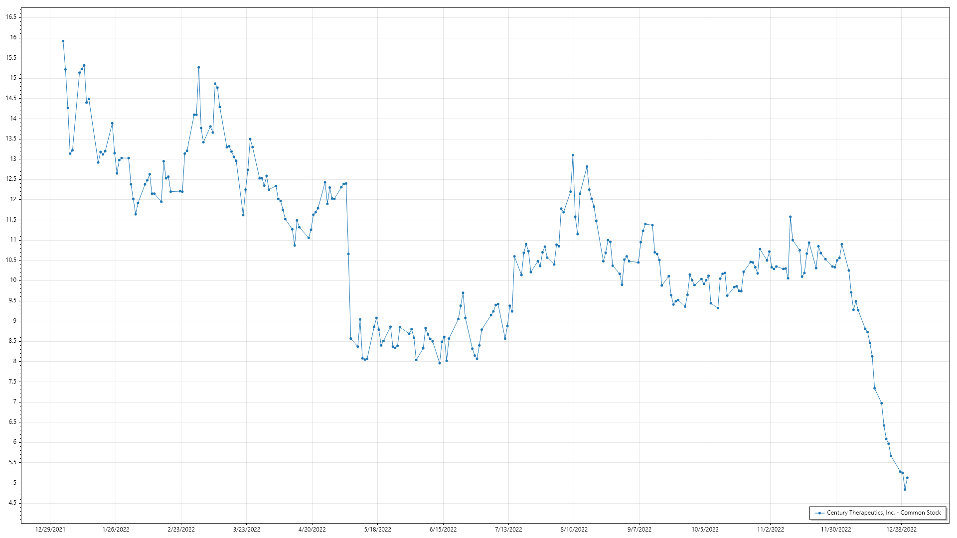This screenshot has height=538, width=957.
Task: Click the 9/7/2022 x-axis label
Action: click(639, 530)
